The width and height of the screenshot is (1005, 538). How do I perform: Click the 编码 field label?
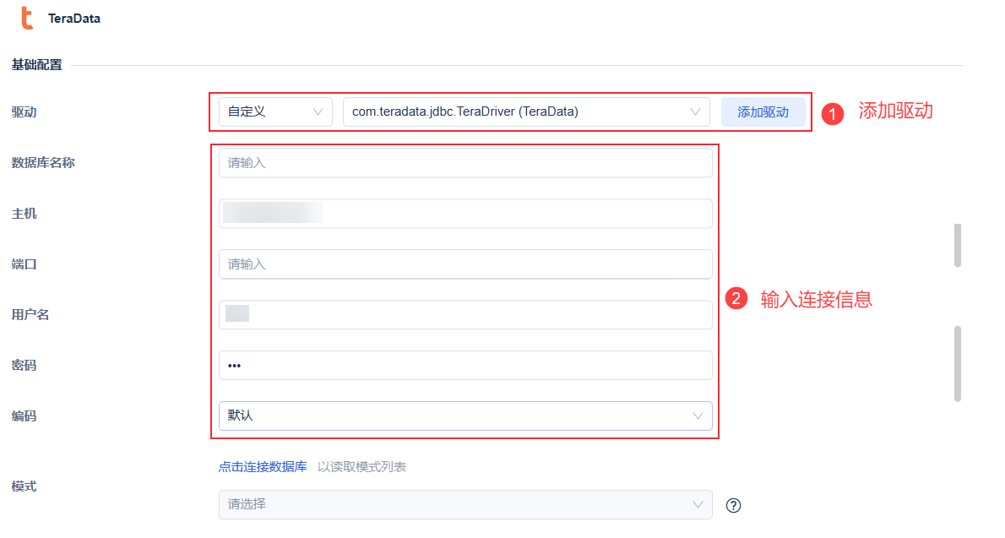click(24, 416)
